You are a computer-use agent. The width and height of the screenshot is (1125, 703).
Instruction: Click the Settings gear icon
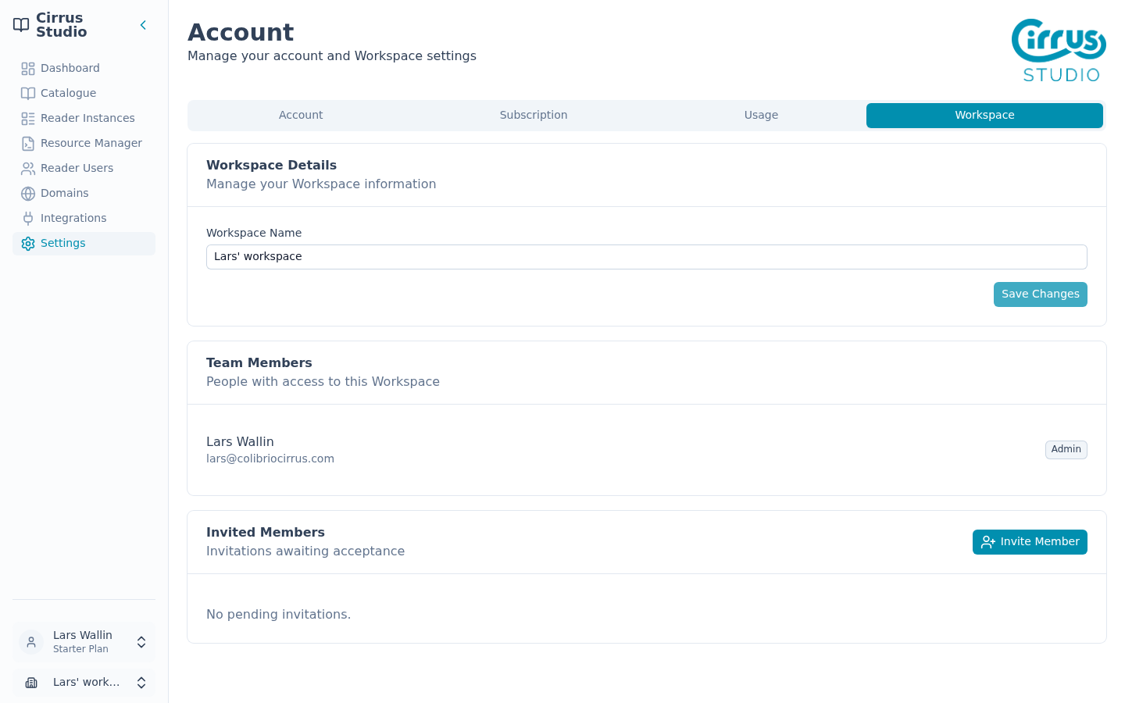[28, 244]
